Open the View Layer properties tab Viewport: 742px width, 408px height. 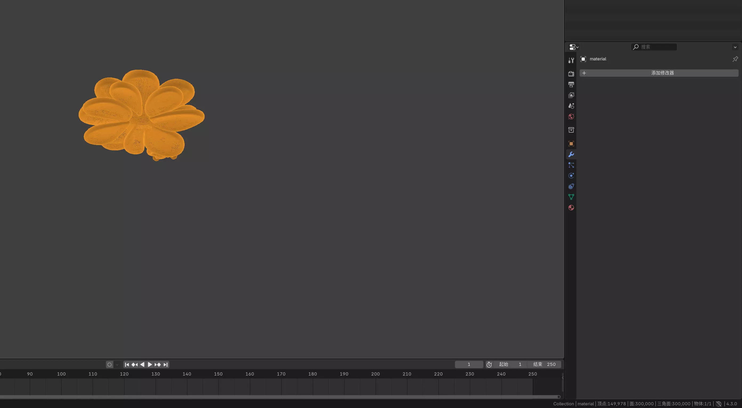571,95
